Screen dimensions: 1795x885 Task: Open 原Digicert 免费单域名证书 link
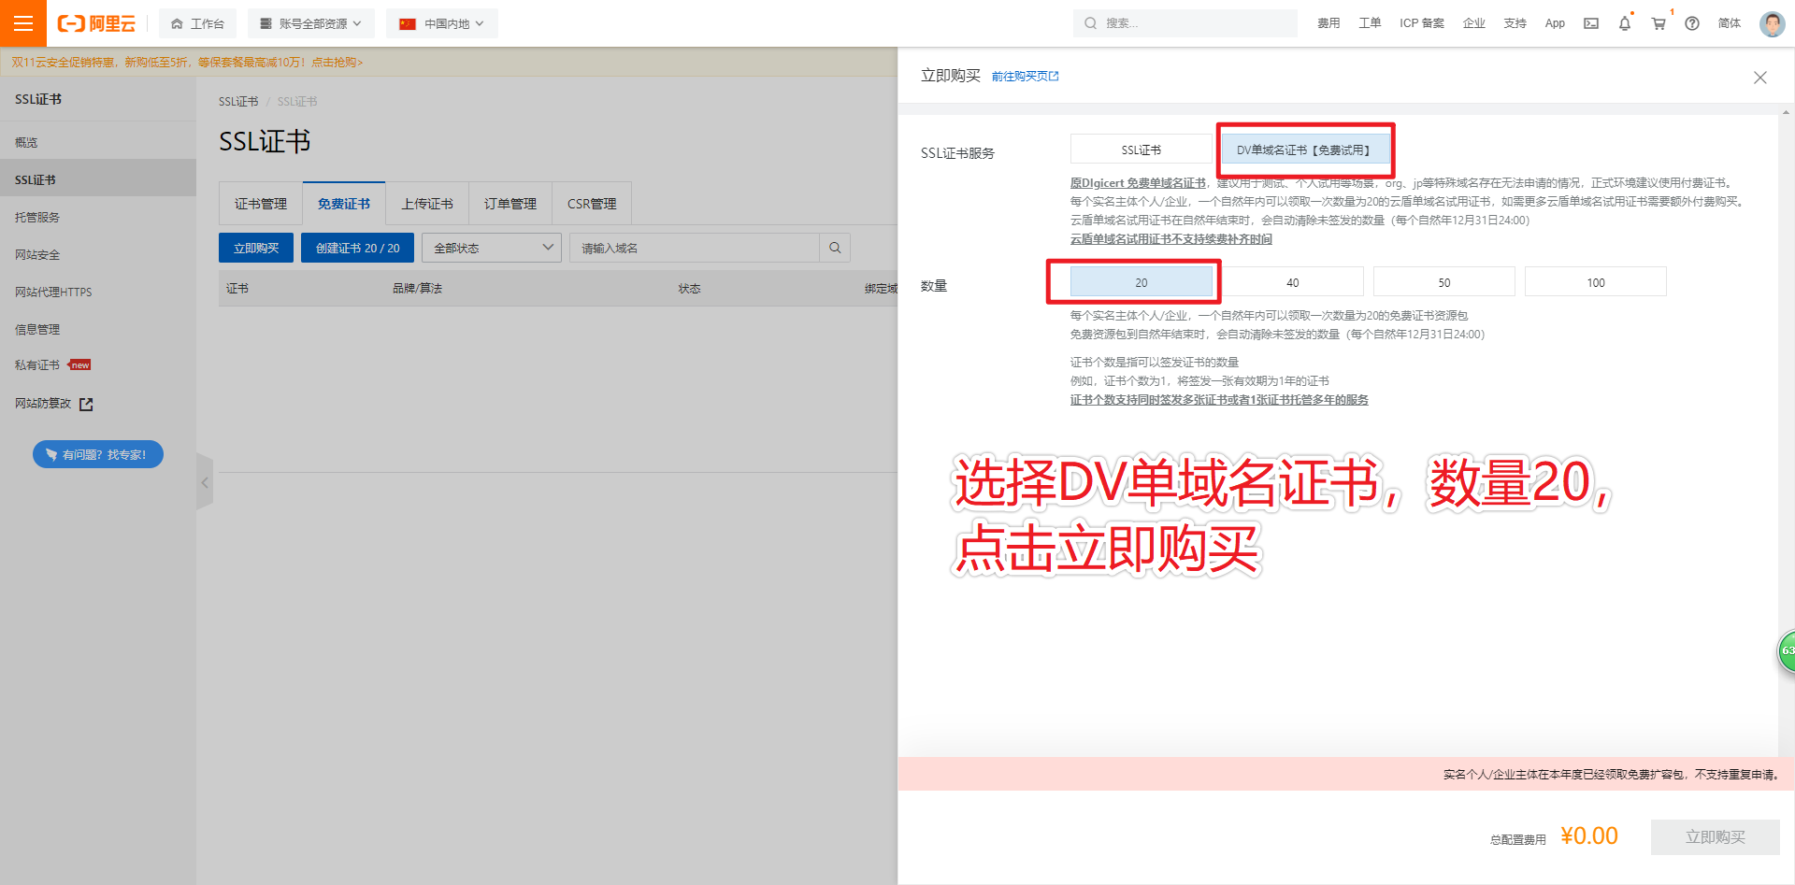[x=1138, y=183]
